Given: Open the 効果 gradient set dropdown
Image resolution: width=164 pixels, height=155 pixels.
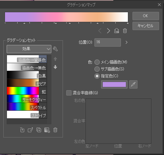Looking at the screenshot, I should (x=29, y=49).
